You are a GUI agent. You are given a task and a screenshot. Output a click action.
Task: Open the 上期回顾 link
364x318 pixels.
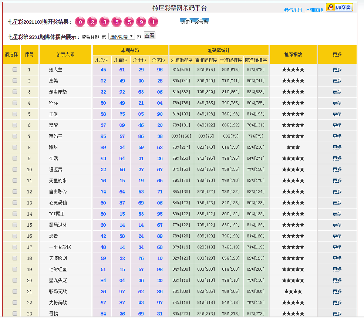(x=314, y=10)
